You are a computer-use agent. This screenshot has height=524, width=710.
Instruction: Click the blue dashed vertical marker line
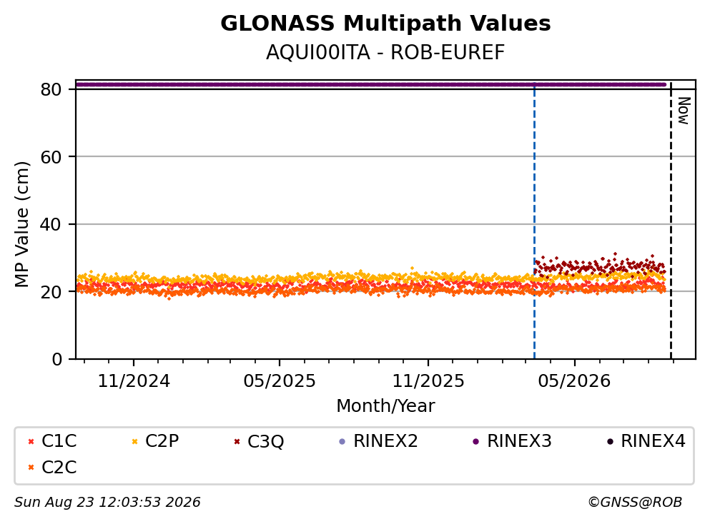[534, 221]
